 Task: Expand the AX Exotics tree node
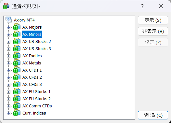coord(8,56)
